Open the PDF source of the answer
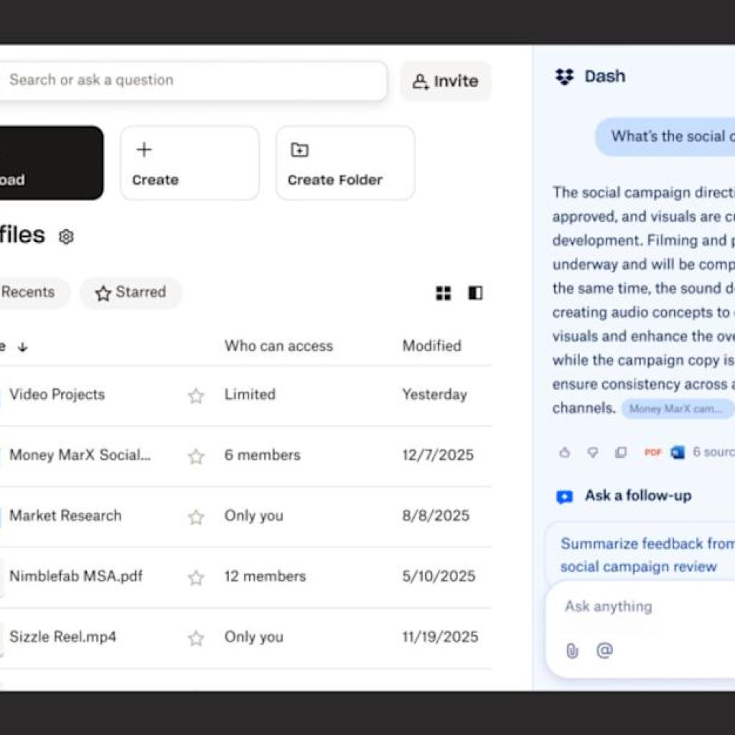The height and width of the screenshot is (735, 735). (x=654, y=452)
